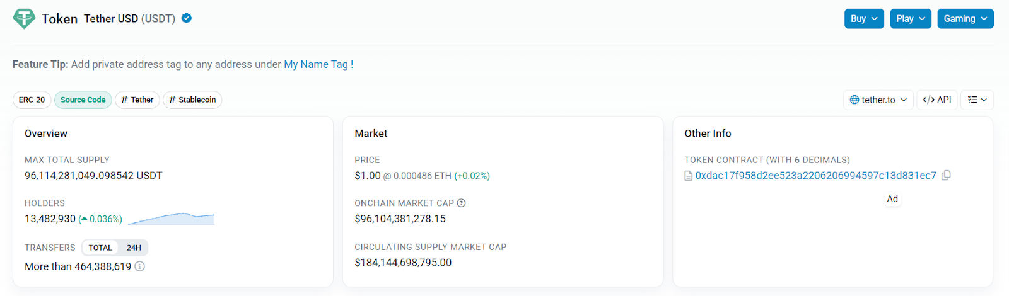Click the holders trend sparkline chart
This screenshot has width=1009, height=296.
pos(171,219)
